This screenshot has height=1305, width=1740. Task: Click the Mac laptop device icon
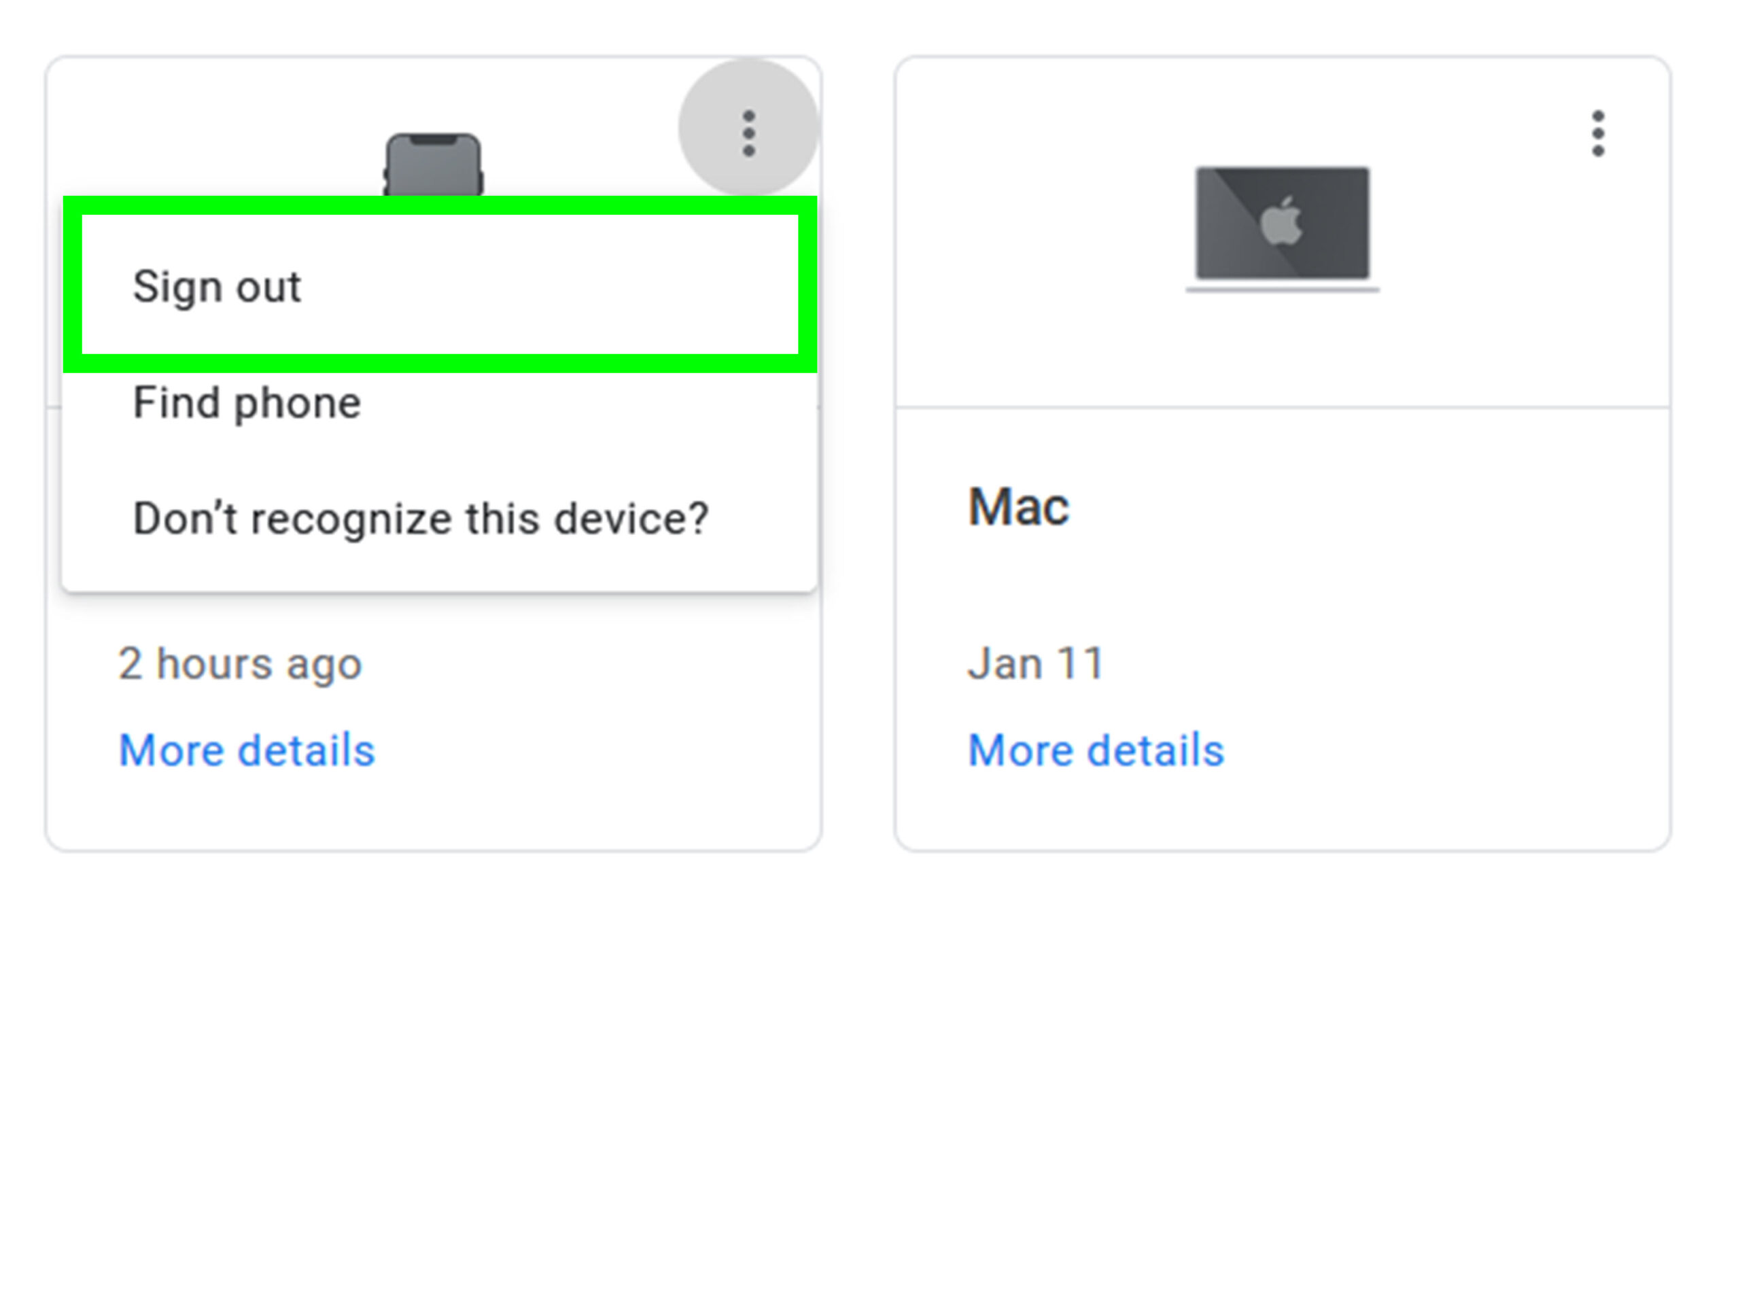[x=1282, y=224]
